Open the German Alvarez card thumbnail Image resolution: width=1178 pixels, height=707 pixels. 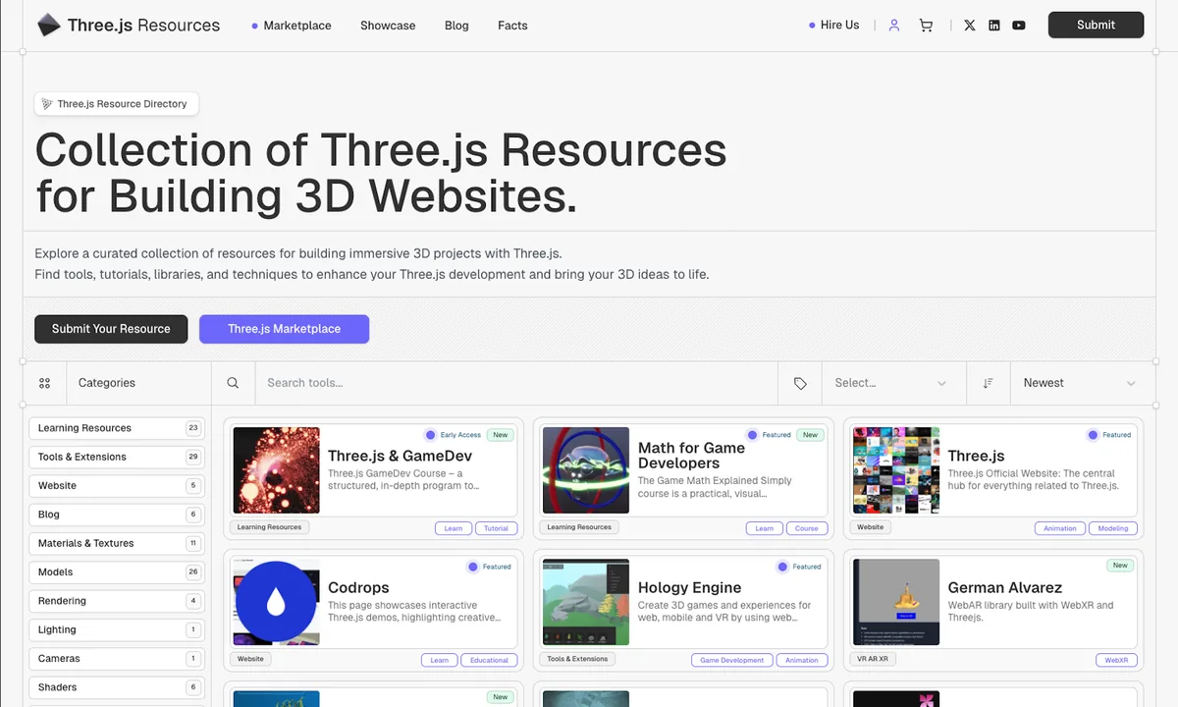pyautogui.click(x=896, y=602)
